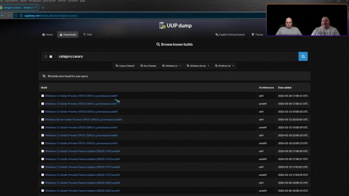The width and height of the screenshot is (349, 196).
Task: Click the UUP dump logo icon
Action: 163,26
